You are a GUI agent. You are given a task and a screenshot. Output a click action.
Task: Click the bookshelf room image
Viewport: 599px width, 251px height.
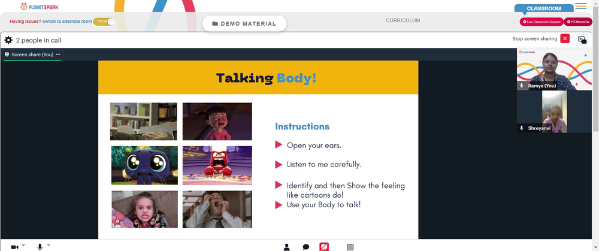pos(143,122)
